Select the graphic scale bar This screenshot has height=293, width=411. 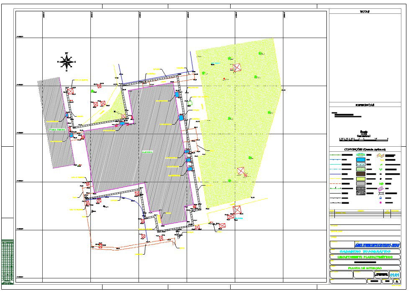click(x=364, y=139)
